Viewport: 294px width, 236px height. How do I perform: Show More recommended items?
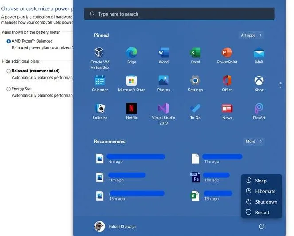pos(254,142)
